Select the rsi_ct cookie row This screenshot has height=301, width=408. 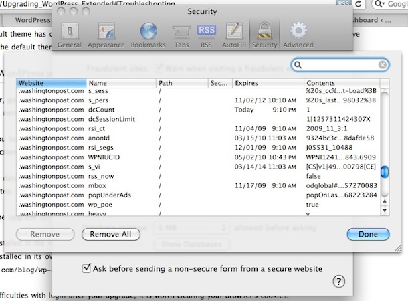(198, 129)
